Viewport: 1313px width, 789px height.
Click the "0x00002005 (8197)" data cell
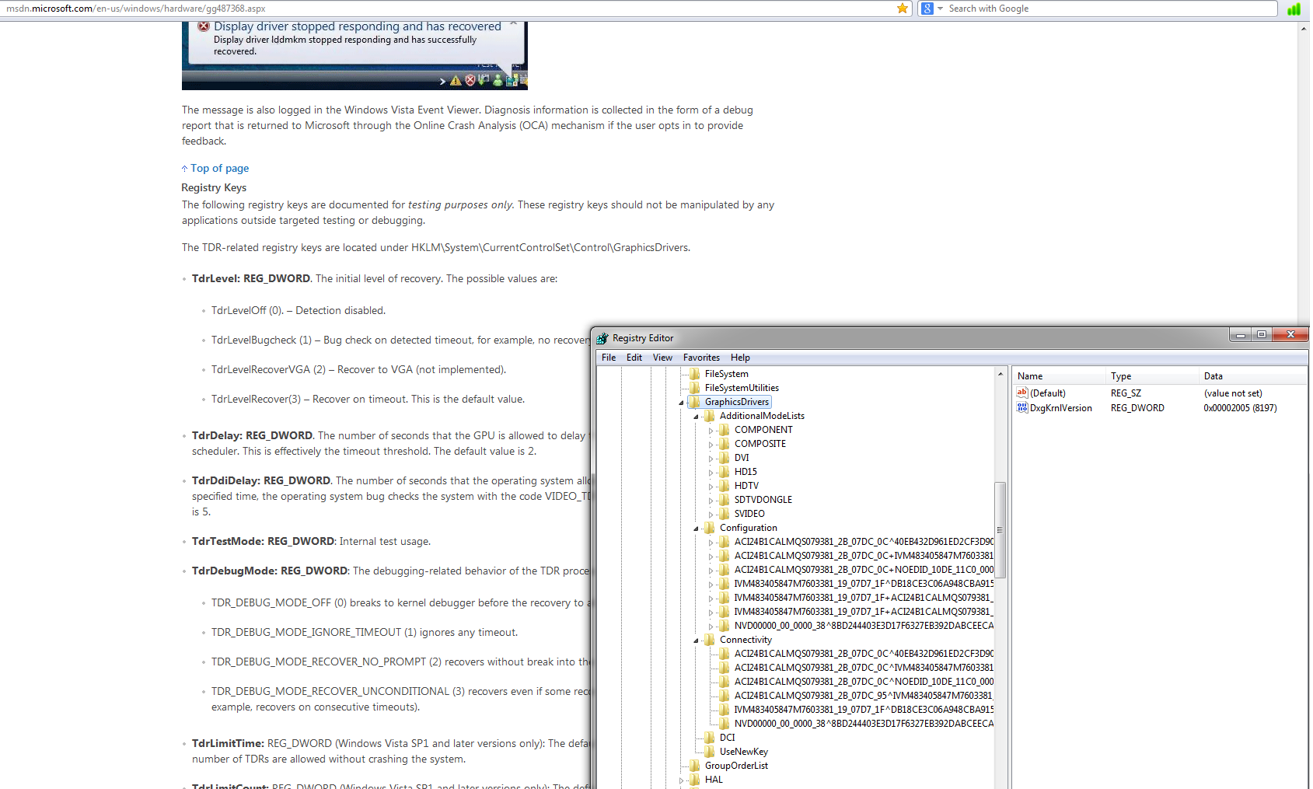(1240, 408)
